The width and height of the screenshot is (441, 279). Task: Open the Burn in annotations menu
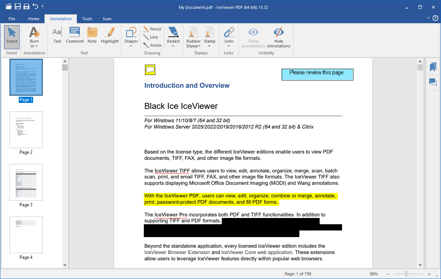34,37
